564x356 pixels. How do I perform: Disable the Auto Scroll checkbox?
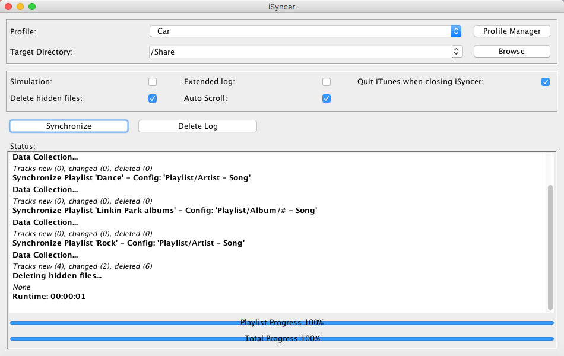(x=327, y=98)
